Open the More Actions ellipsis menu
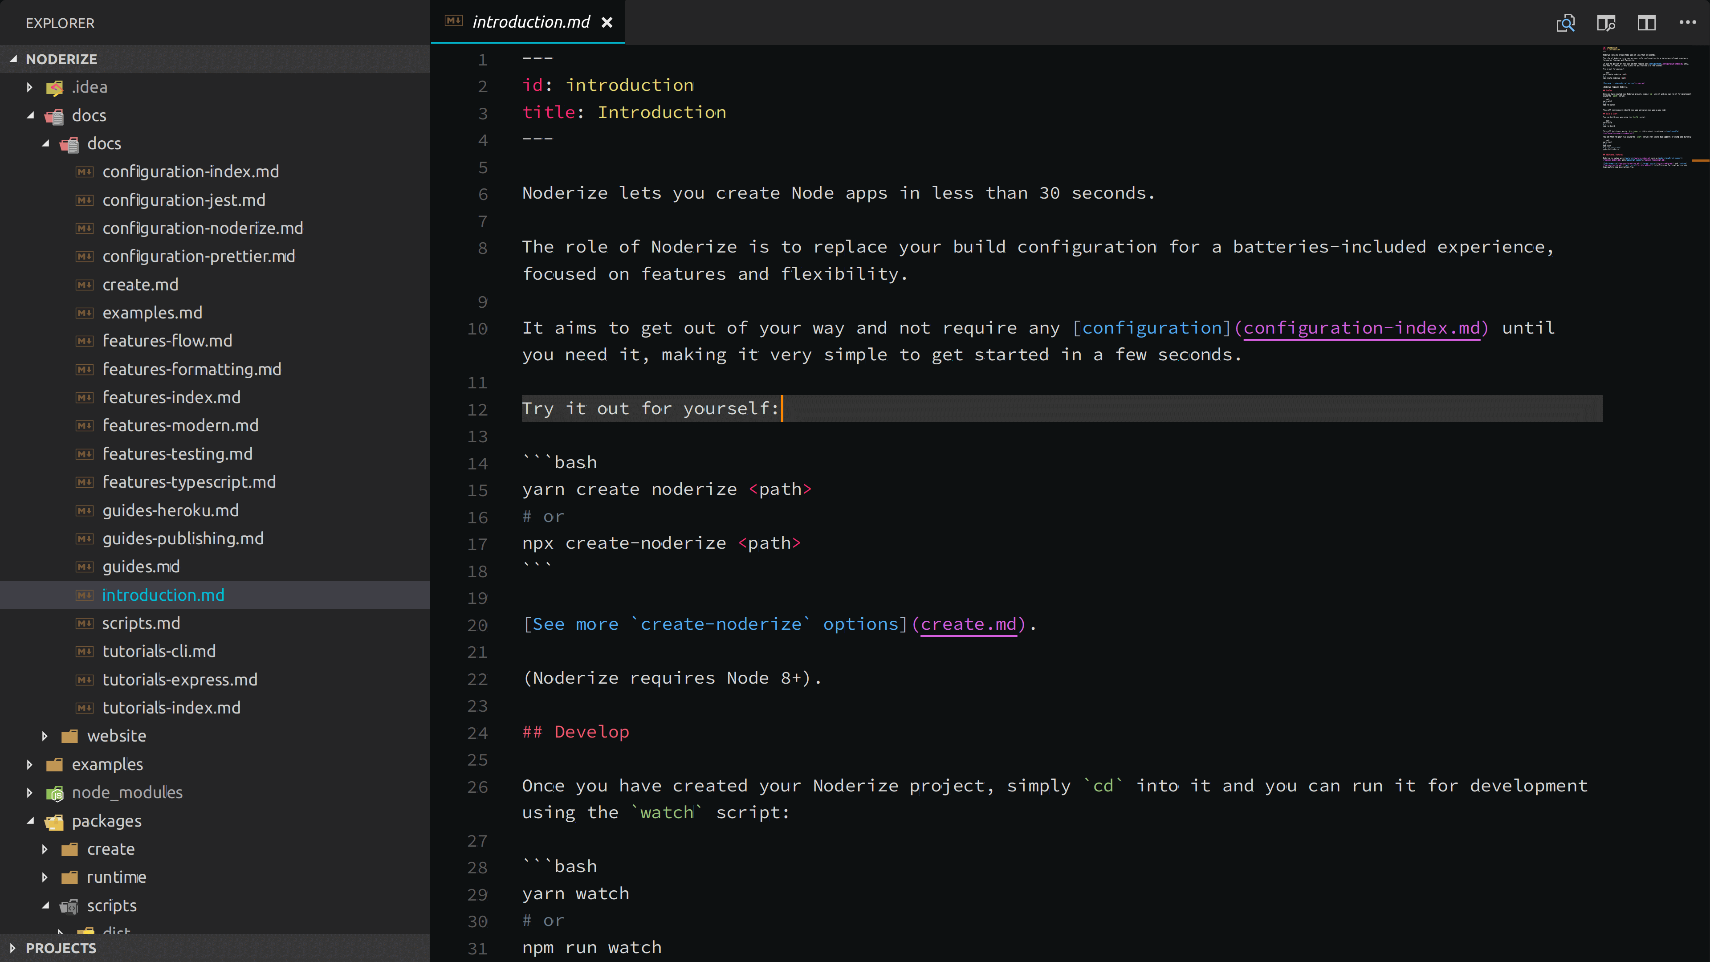Image resolution: width=1710 pixels, height=962 pixels. (1687, 23)
